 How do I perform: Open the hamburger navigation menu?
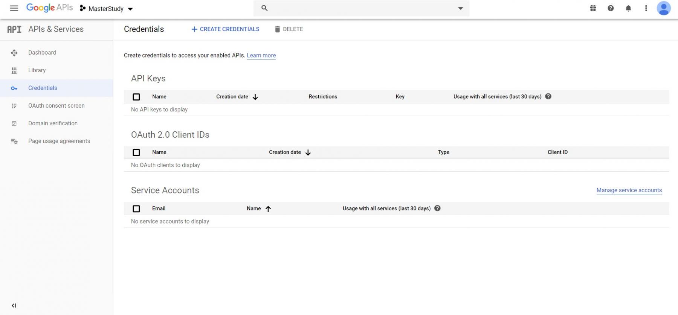14,8
